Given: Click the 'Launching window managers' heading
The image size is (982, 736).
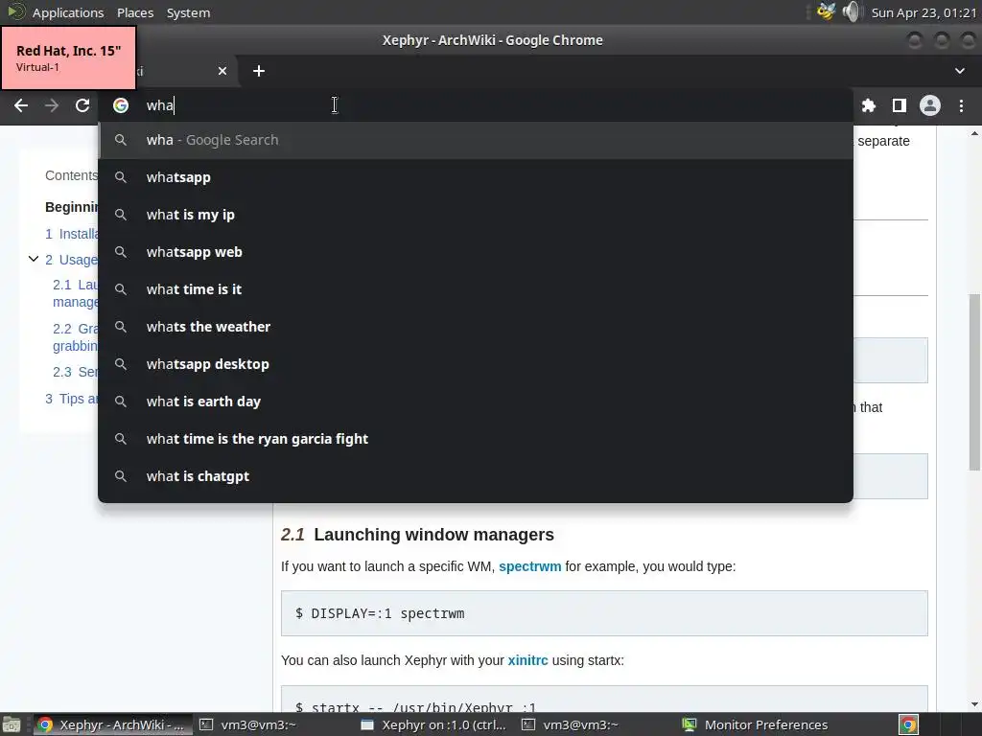Looking at the screenshot, I should click(434, 535).
